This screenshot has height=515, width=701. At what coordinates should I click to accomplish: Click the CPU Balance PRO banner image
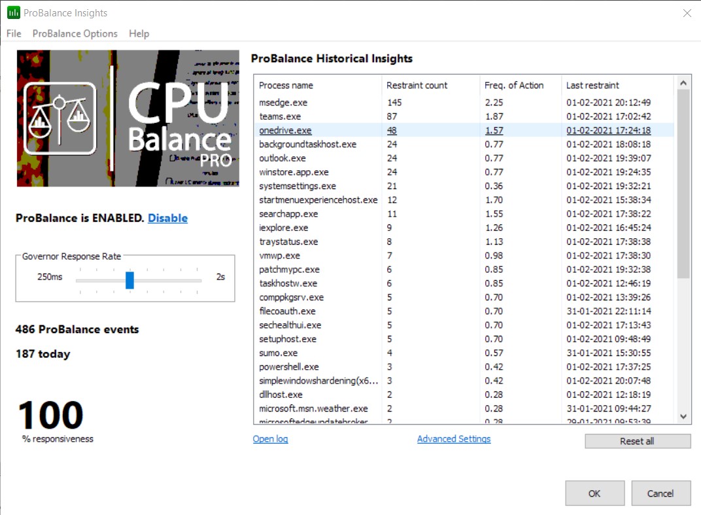[x=128, y=118]
